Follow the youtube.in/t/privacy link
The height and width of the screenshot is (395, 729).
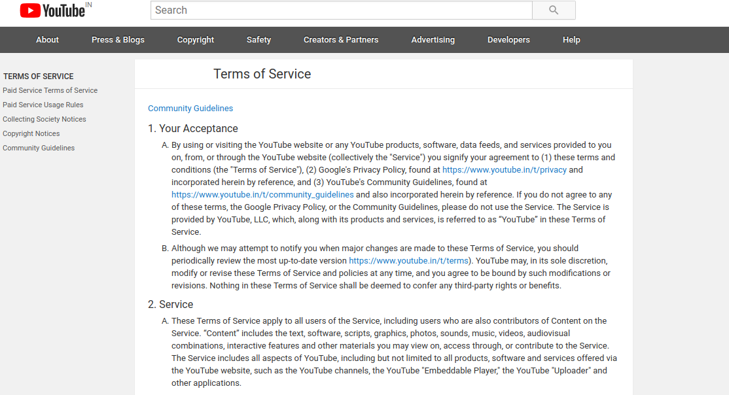(x=505, y=169)
